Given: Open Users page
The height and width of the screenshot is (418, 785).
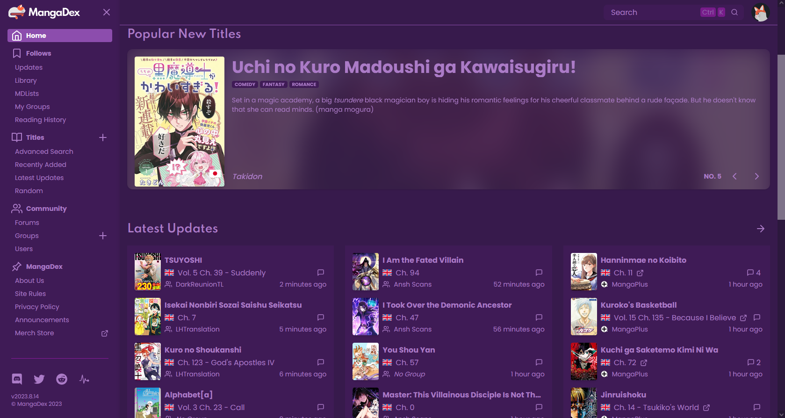Looking at the screenshot, I should coord(24,249).
